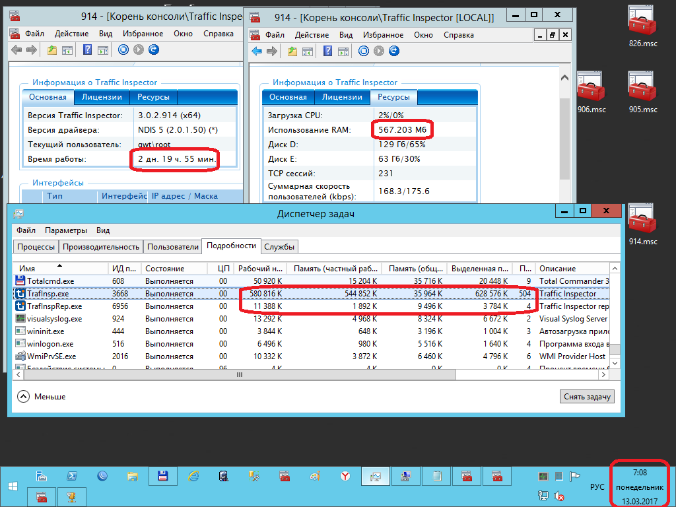
Task: Click the Up one level icon in the background 914 console toolbar
Action: [x=52, y=50]
